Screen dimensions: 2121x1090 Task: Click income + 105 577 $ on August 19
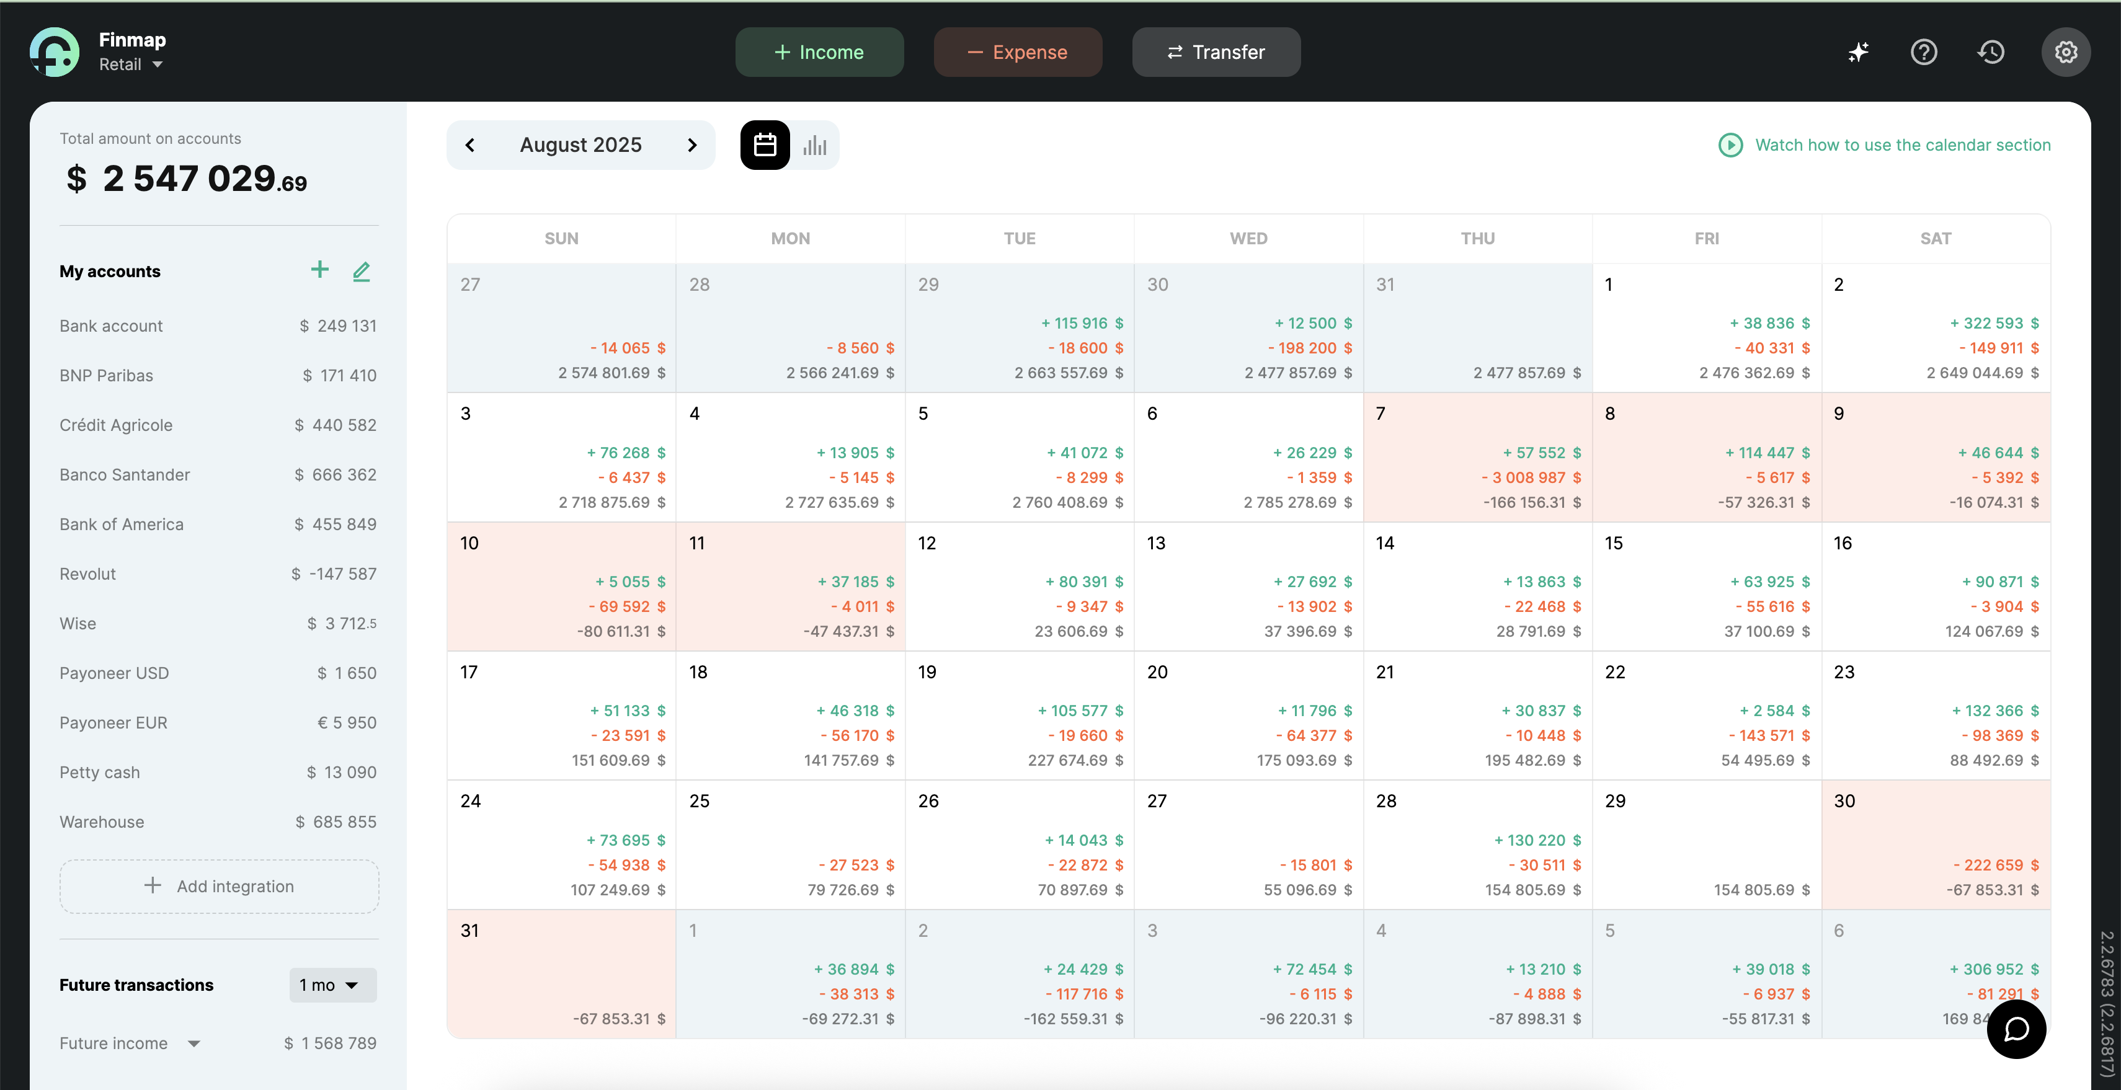coord(1080,711)
